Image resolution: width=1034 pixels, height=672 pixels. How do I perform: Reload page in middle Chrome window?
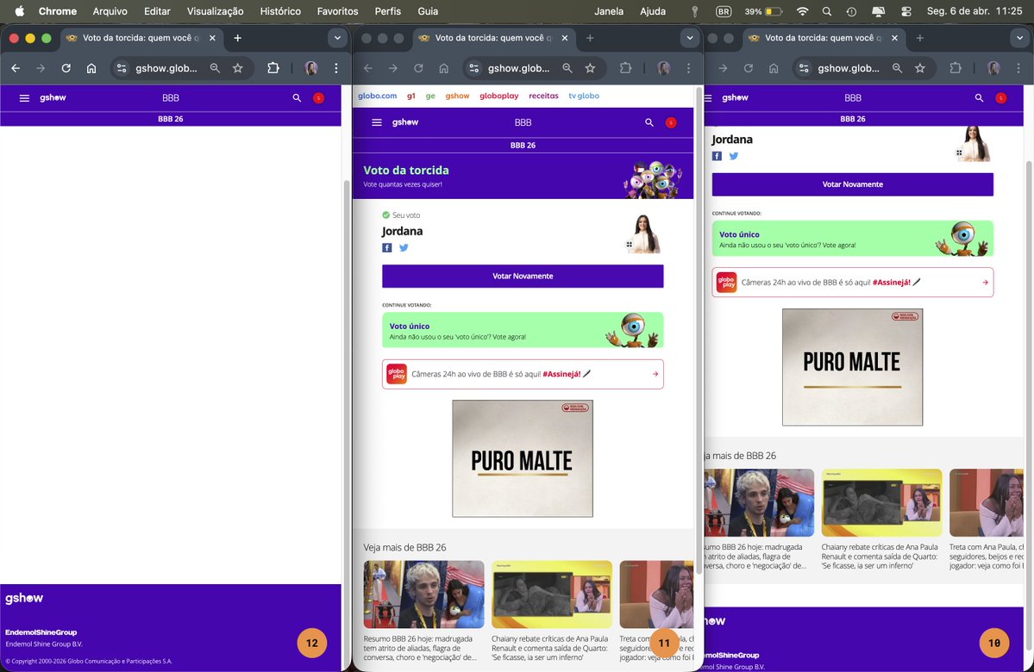(418, 68)
